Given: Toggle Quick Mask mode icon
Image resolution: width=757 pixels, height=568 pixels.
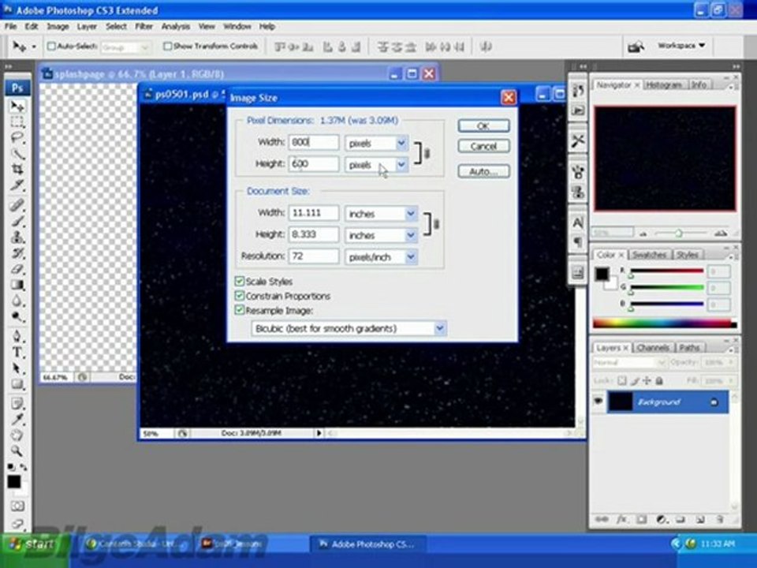Looking at the screenshot, I should coord(17,506).
